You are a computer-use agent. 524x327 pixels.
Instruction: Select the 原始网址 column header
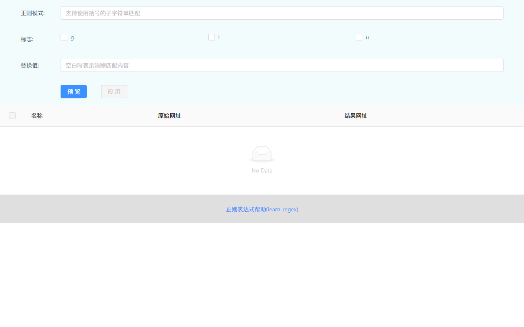(169, 116)
